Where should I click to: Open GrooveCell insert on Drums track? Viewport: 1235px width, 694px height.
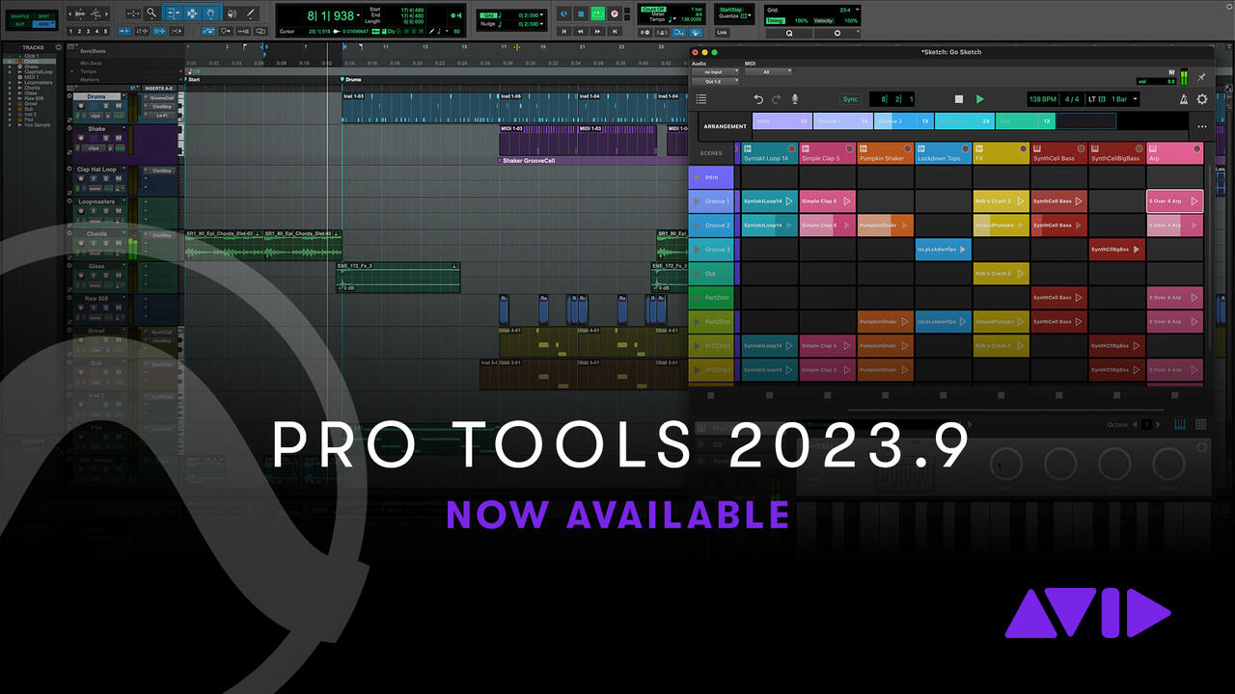[x=161, y=97]
